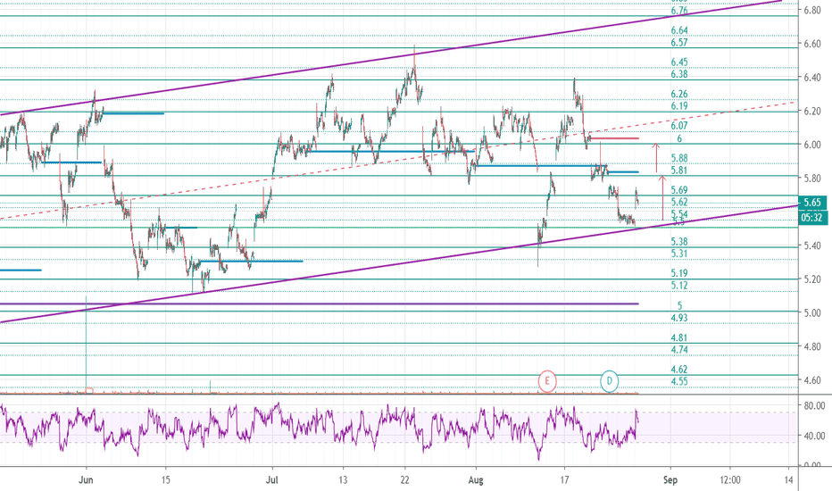
Task: Click the Jul date label
Action: (x=272, y=480)
